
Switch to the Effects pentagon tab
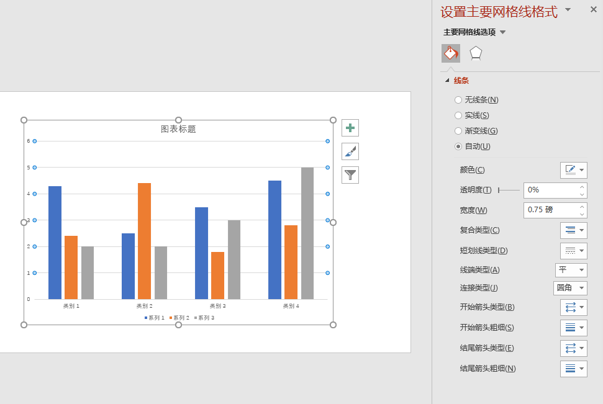[x=476, y=53]
